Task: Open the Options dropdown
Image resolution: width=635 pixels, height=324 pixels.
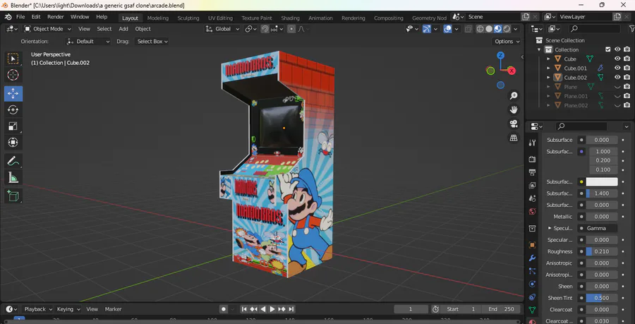Action: 507,42
